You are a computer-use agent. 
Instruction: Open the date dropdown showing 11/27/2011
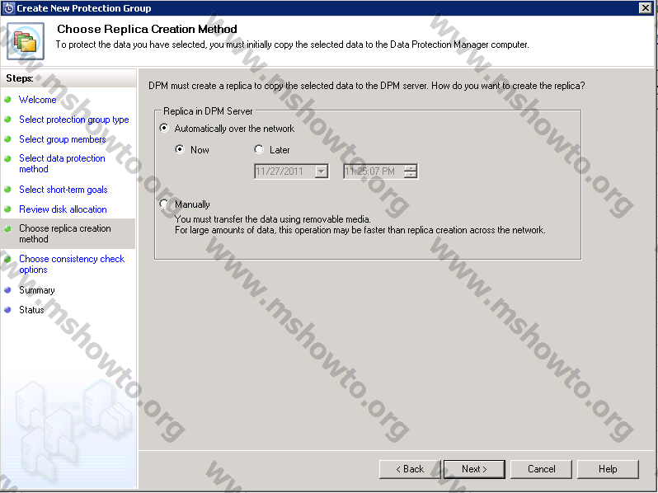[x=322, y=171]
